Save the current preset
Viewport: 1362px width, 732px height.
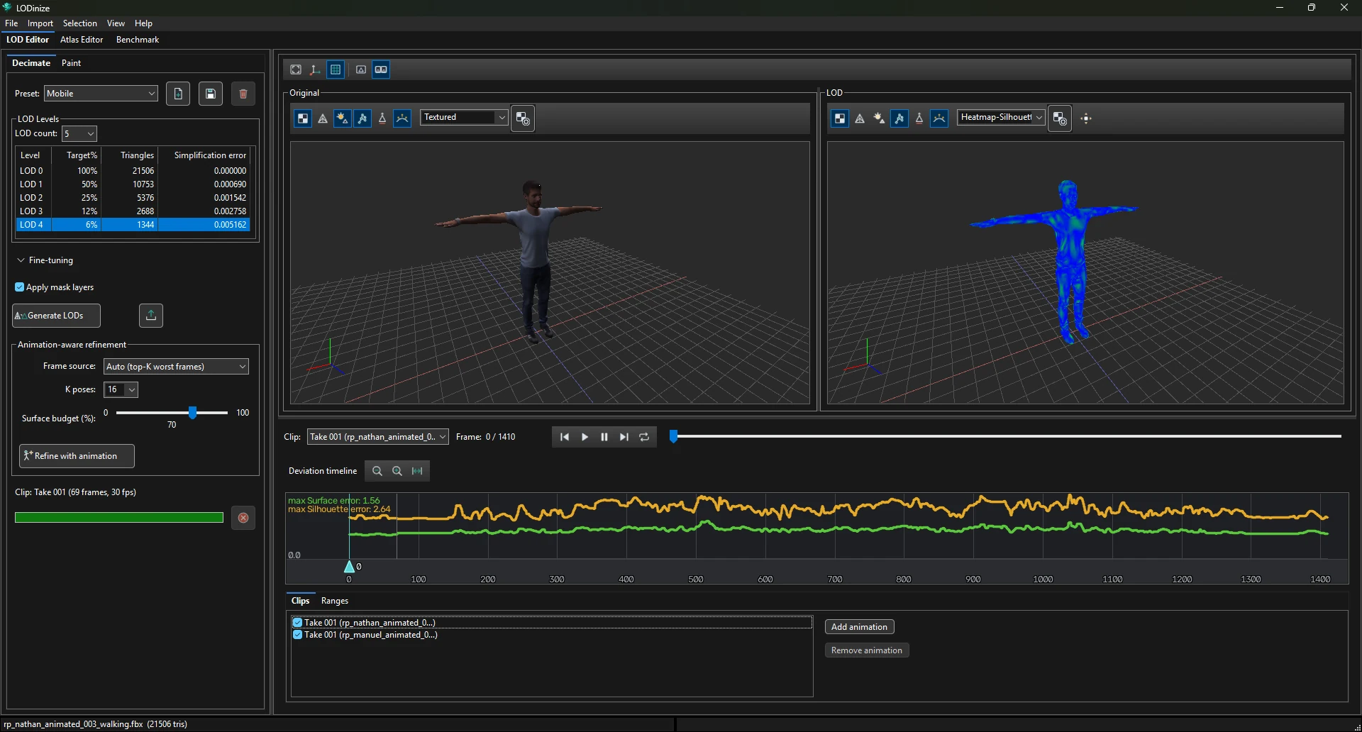tap(211, 94)
